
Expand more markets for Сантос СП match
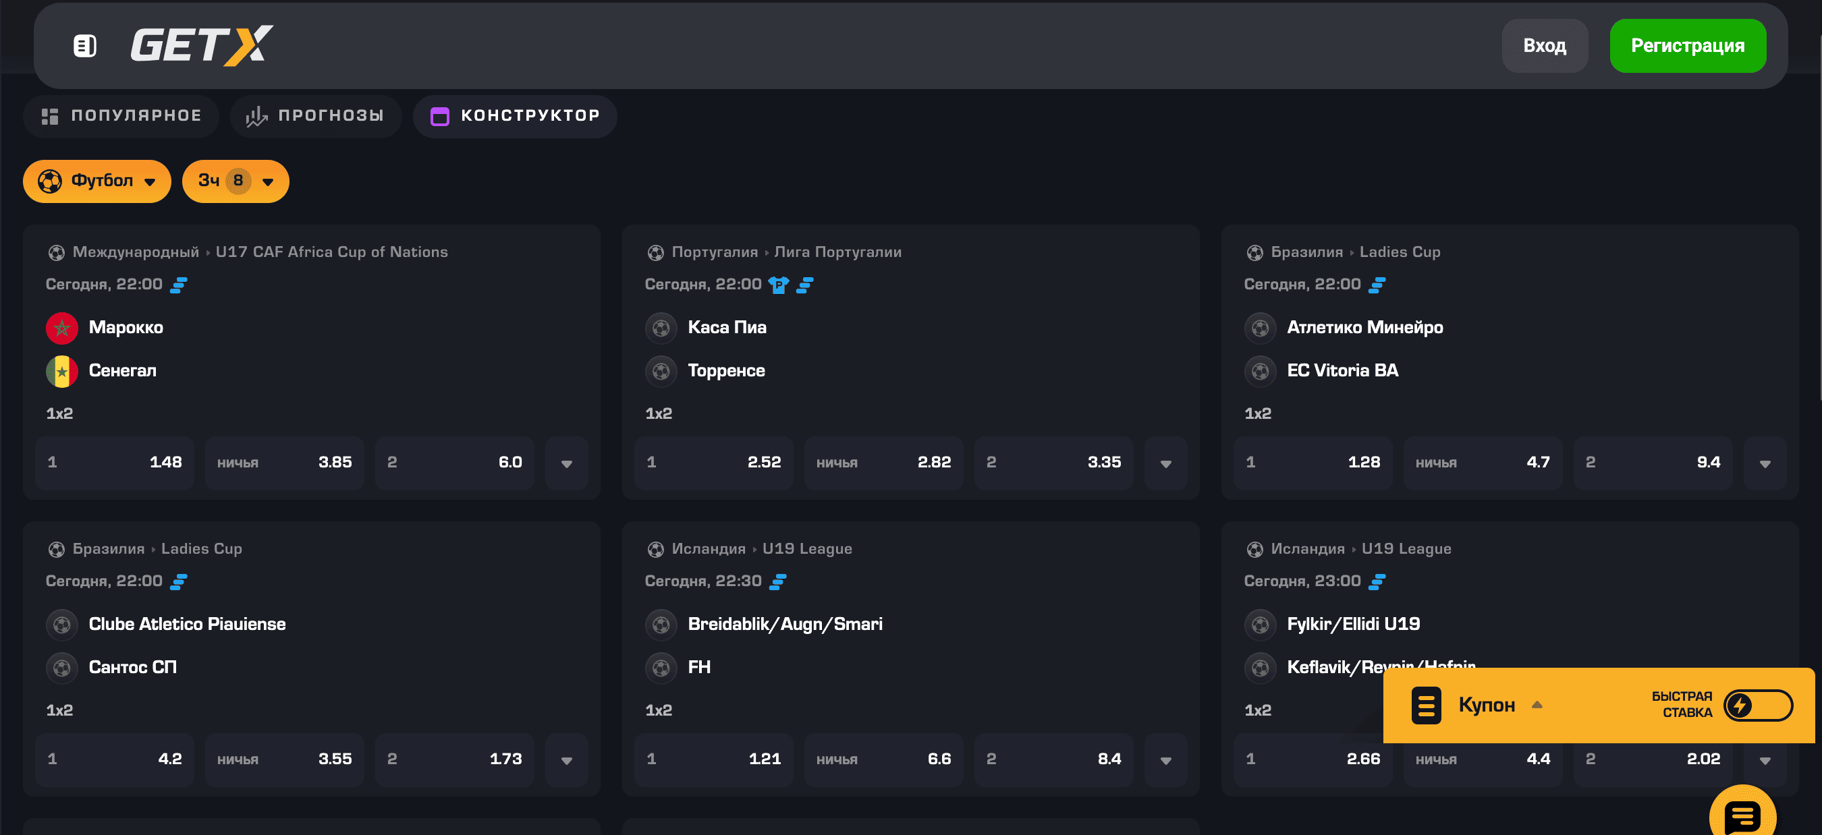[567, 760]
